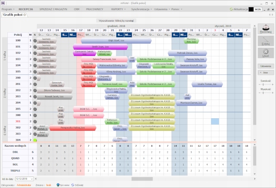Click status circle of room 104
The image size is (276, 188).
point(35,66)
